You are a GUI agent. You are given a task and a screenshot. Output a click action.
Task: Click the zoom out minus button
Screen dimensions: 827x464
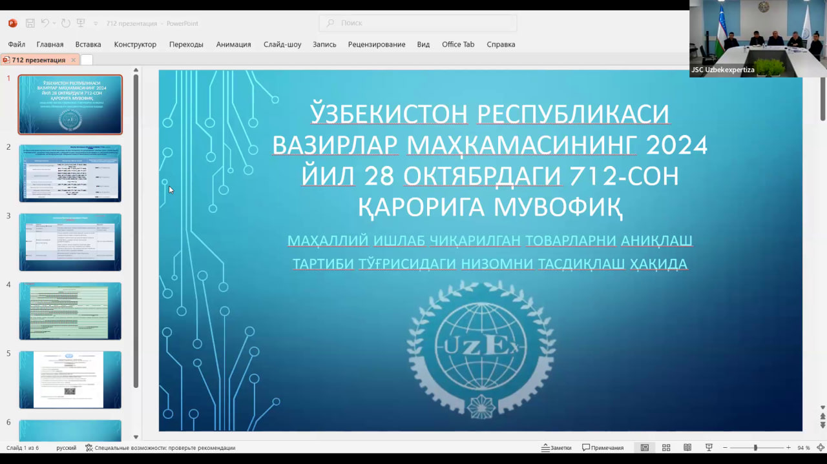click(725, 448)
